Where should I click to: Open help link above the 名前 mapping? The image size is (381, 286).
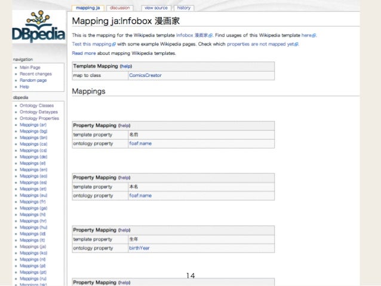(124, 125)
